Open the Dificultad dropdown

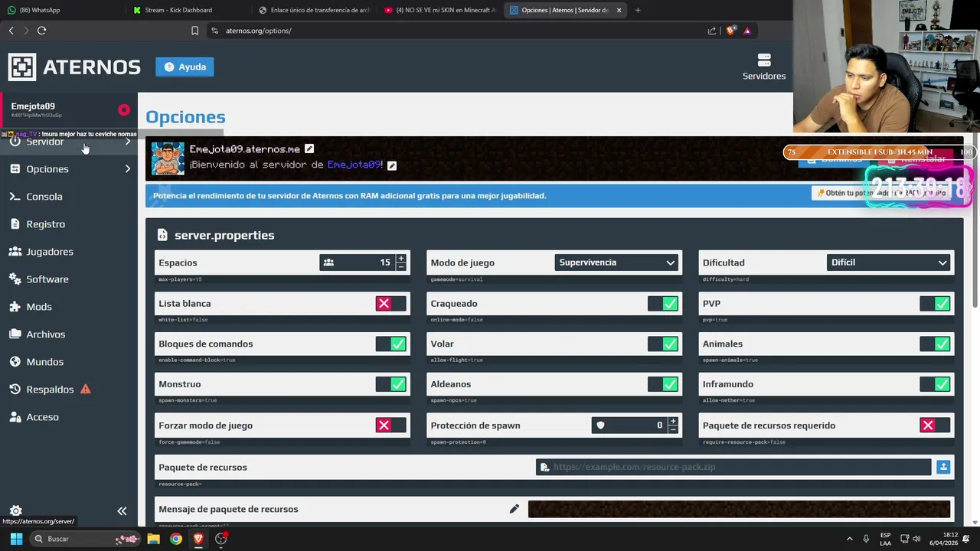click(889, 262)
